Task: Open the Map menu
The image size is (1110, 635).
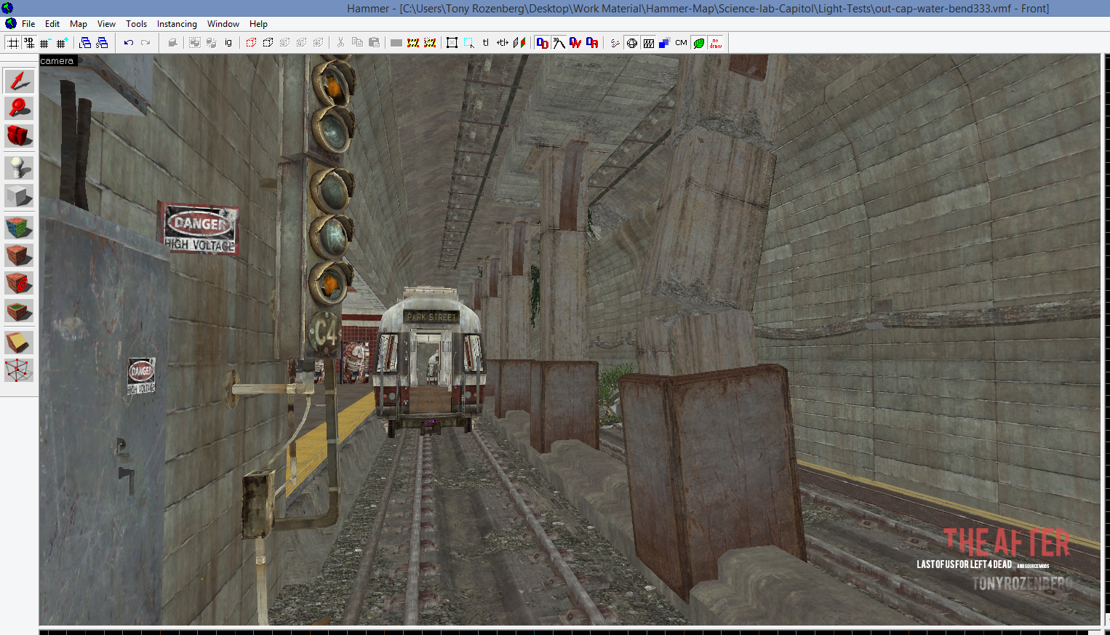Action: click(x=79, y=24)
